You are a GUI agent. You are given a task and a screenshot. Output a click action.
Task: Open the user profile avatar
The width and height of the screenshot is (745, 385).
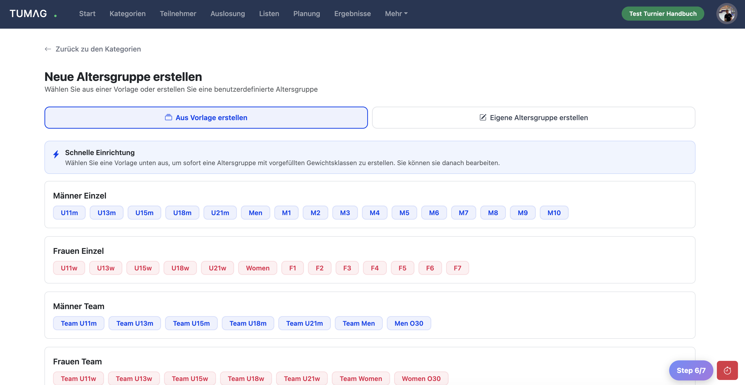(726, 14)
